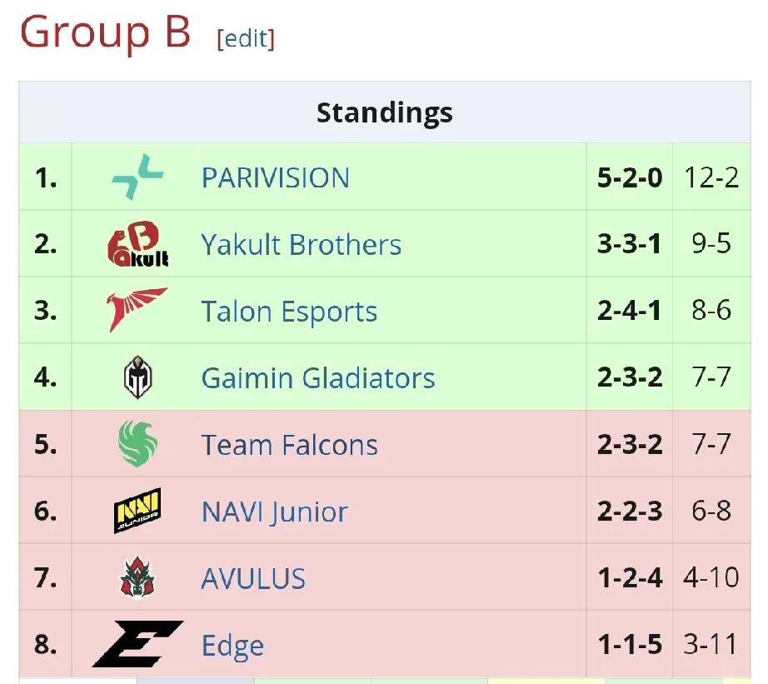The width and height of the screenshot is (768, 684).
Task: Click the PARIVISION team logo
Action: [x=137, y=177]
